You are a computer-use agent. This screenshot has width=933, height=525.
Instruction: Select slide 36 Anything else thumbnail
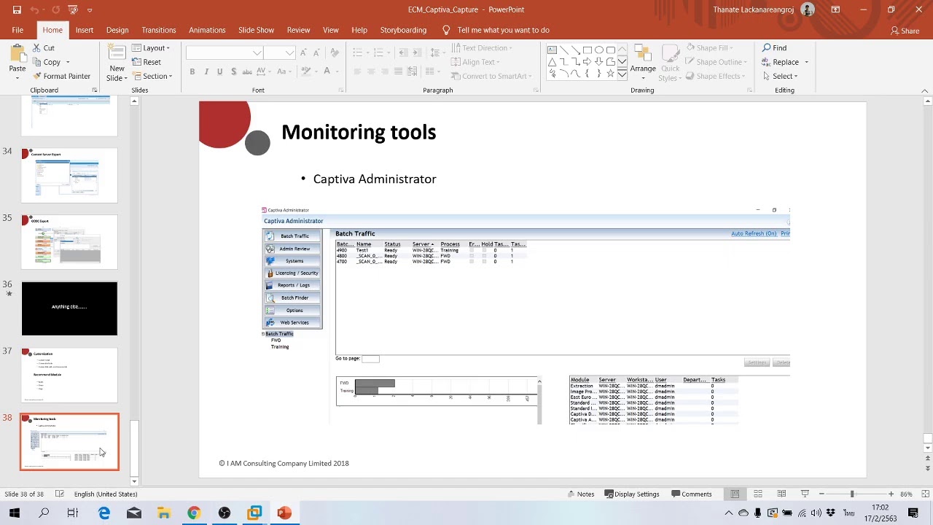pyautogui.click(x=69, y=308)
